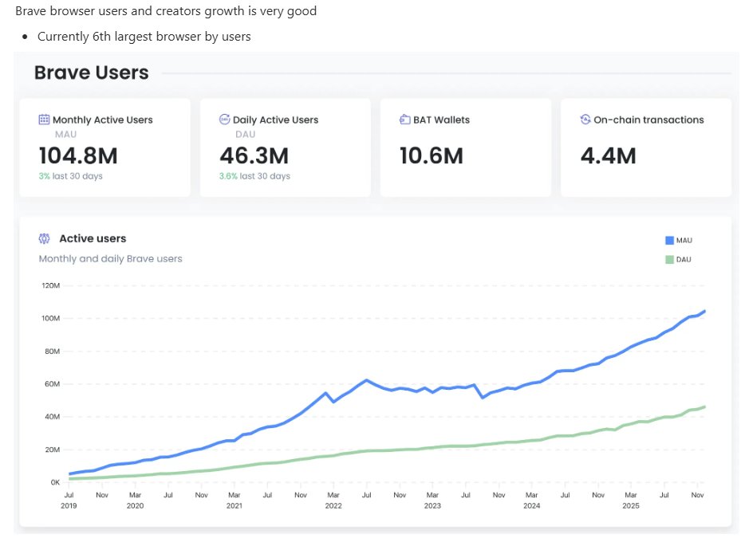Select the 4.4M on-chain transactions value
The height and width of the screenshot is (538, 741).
point(609,155)
